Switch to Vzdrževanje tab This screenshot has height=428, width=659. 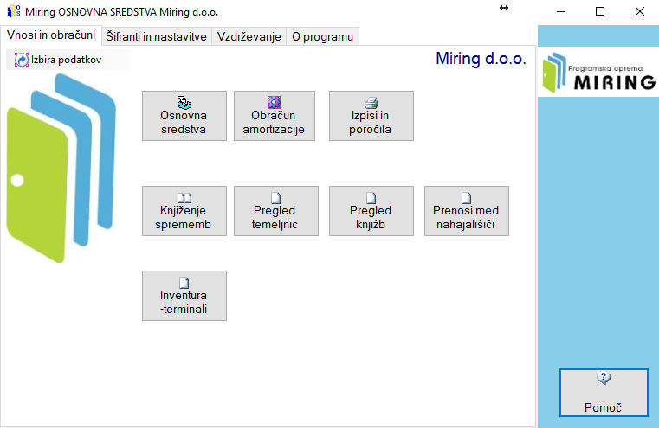(249, 36)
